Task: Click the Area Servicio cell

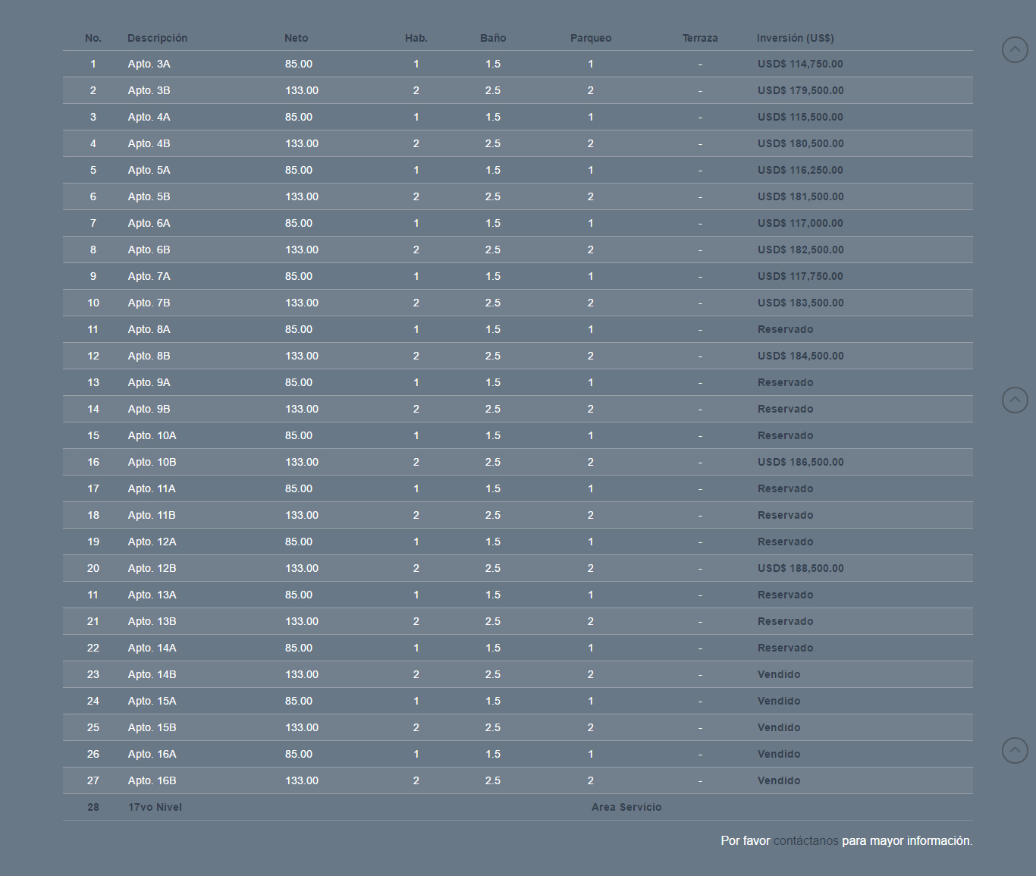Action: [626, 808]
